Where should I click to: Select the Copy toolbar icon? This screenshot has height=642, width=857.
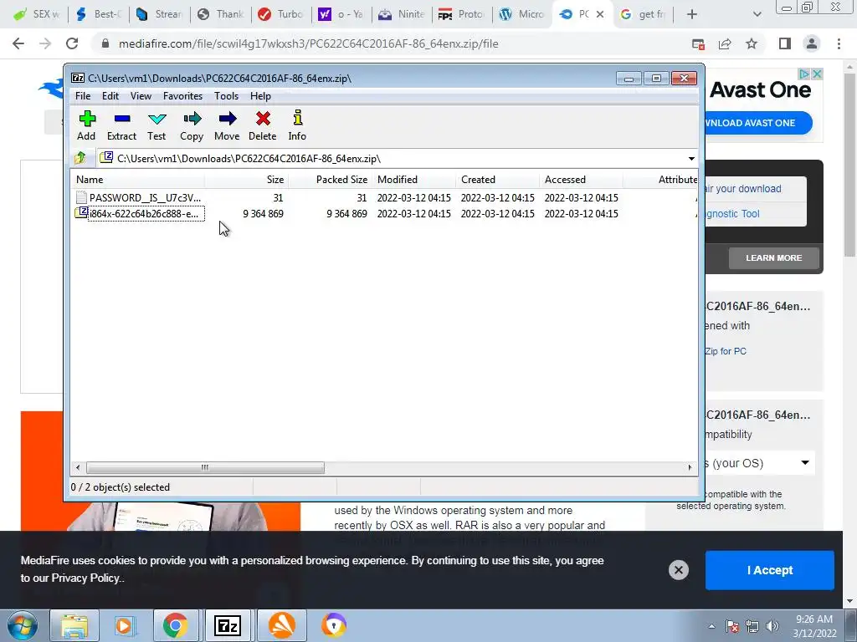192,125
